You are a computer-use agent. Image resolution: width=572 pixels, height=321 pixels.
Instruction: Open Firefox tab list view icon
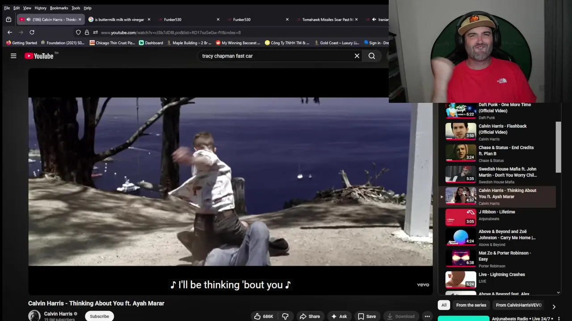[x=8, y=20]
